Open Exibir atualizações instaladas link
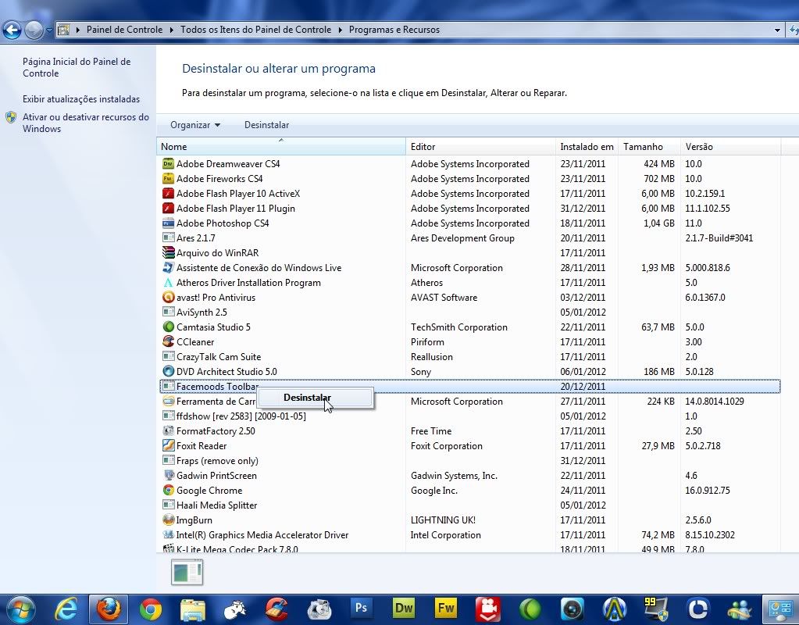 pos(81,99)
